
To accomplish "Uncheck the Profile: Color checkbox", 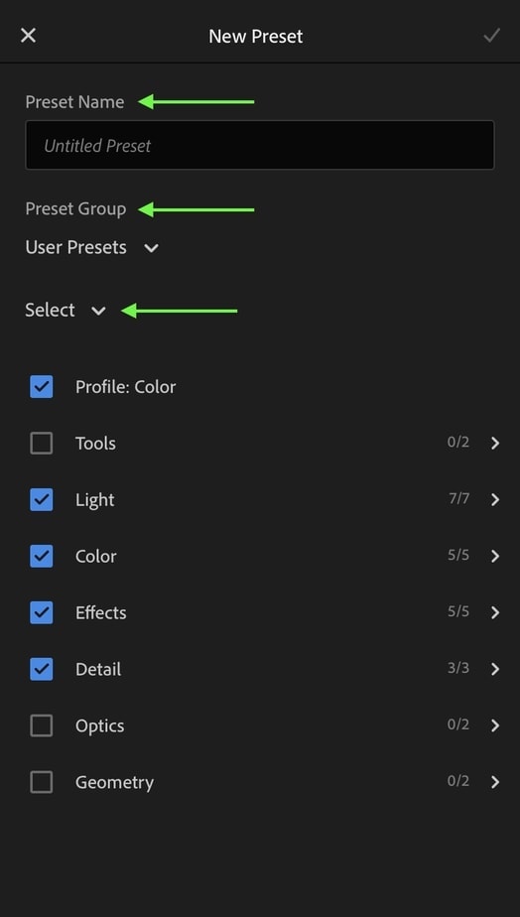I will pos(42,387).
